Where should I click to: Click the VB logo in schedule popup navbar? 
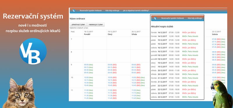[155, 18]
